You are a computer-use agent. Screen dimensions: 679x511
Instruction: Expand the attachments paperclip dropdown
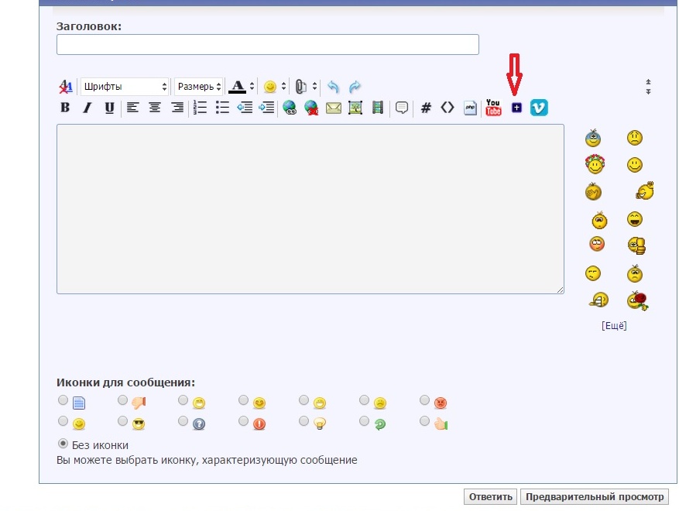point(304,87)
